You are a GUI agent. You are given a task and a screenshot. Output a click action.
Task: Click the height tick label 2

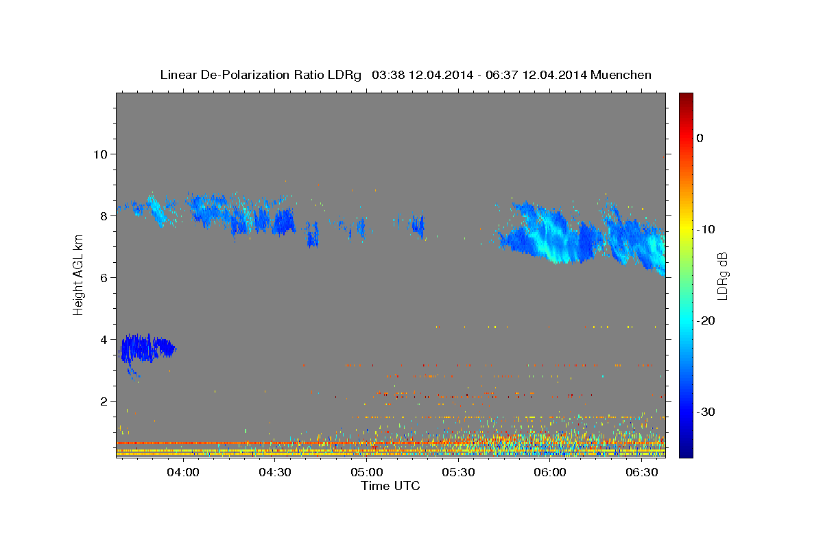click(x=104, y=401)
